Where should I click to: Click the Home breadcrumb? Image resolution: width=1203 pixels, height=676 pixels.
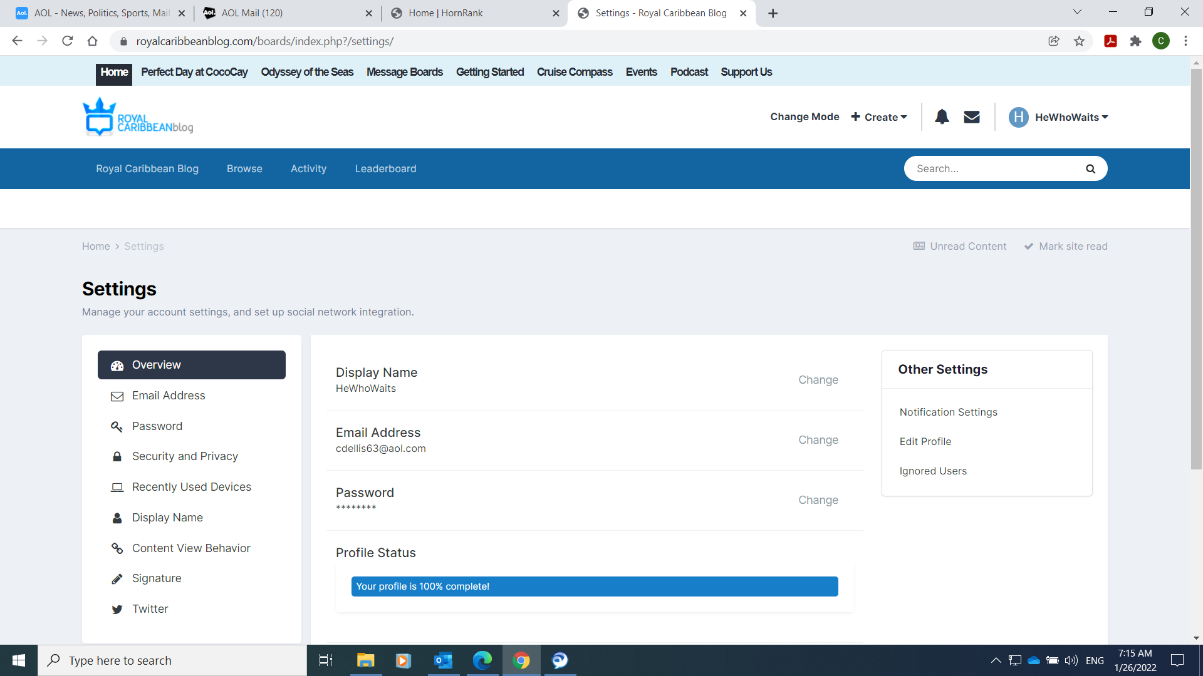click(x=96, y=246)
